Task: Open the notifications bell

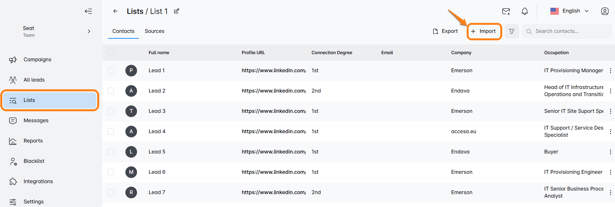Action: (525, 11)
